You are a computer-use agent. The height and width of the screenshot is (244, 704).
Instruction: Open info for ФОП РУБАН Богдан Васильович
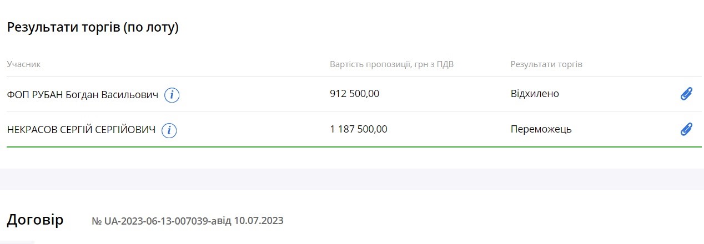coord(172,95)
